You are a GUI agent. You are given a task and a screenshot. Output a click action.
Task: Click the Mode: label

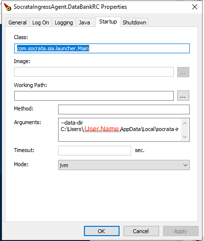tap(21, 164)
